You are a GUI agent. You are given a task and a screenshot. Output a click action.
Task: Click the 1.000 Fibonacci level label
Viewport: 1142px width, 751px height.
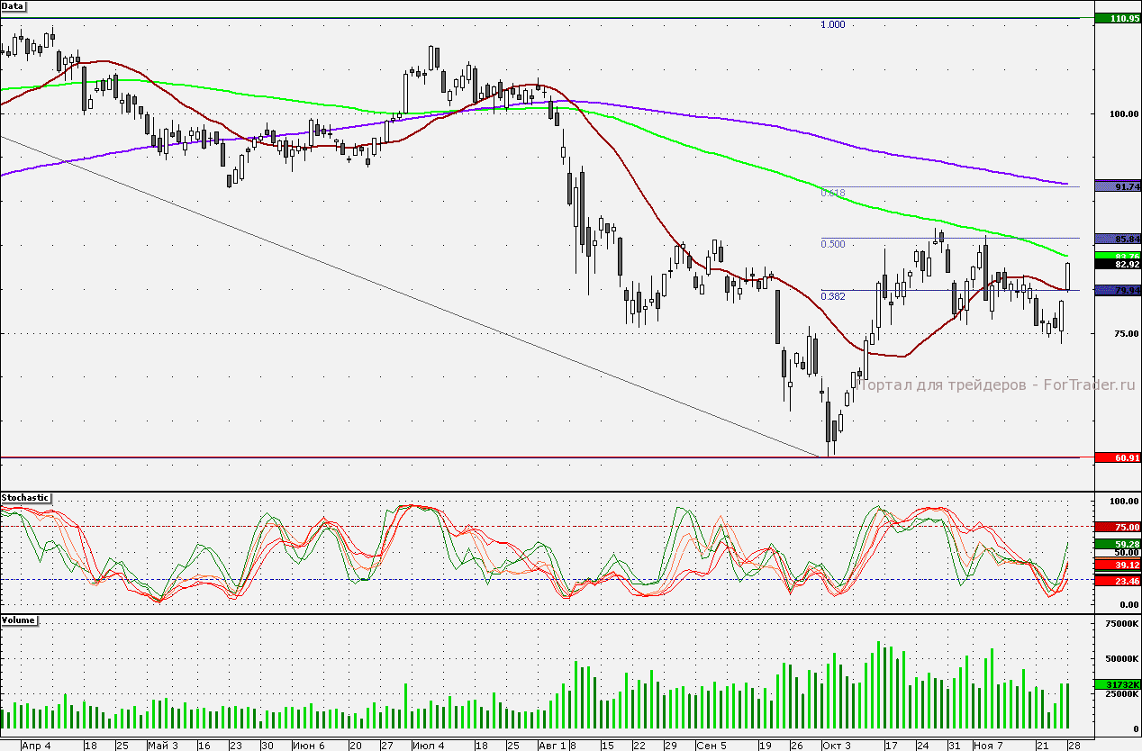[831, 24]
